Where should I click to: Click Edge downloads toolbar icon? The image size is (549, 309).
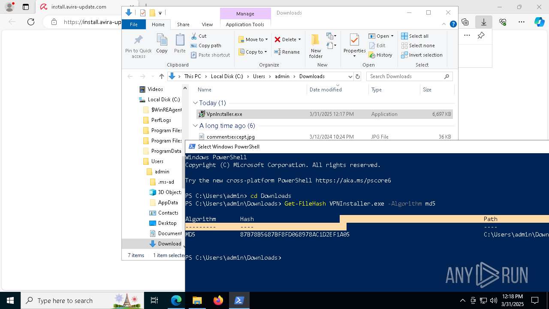[484, 22]
